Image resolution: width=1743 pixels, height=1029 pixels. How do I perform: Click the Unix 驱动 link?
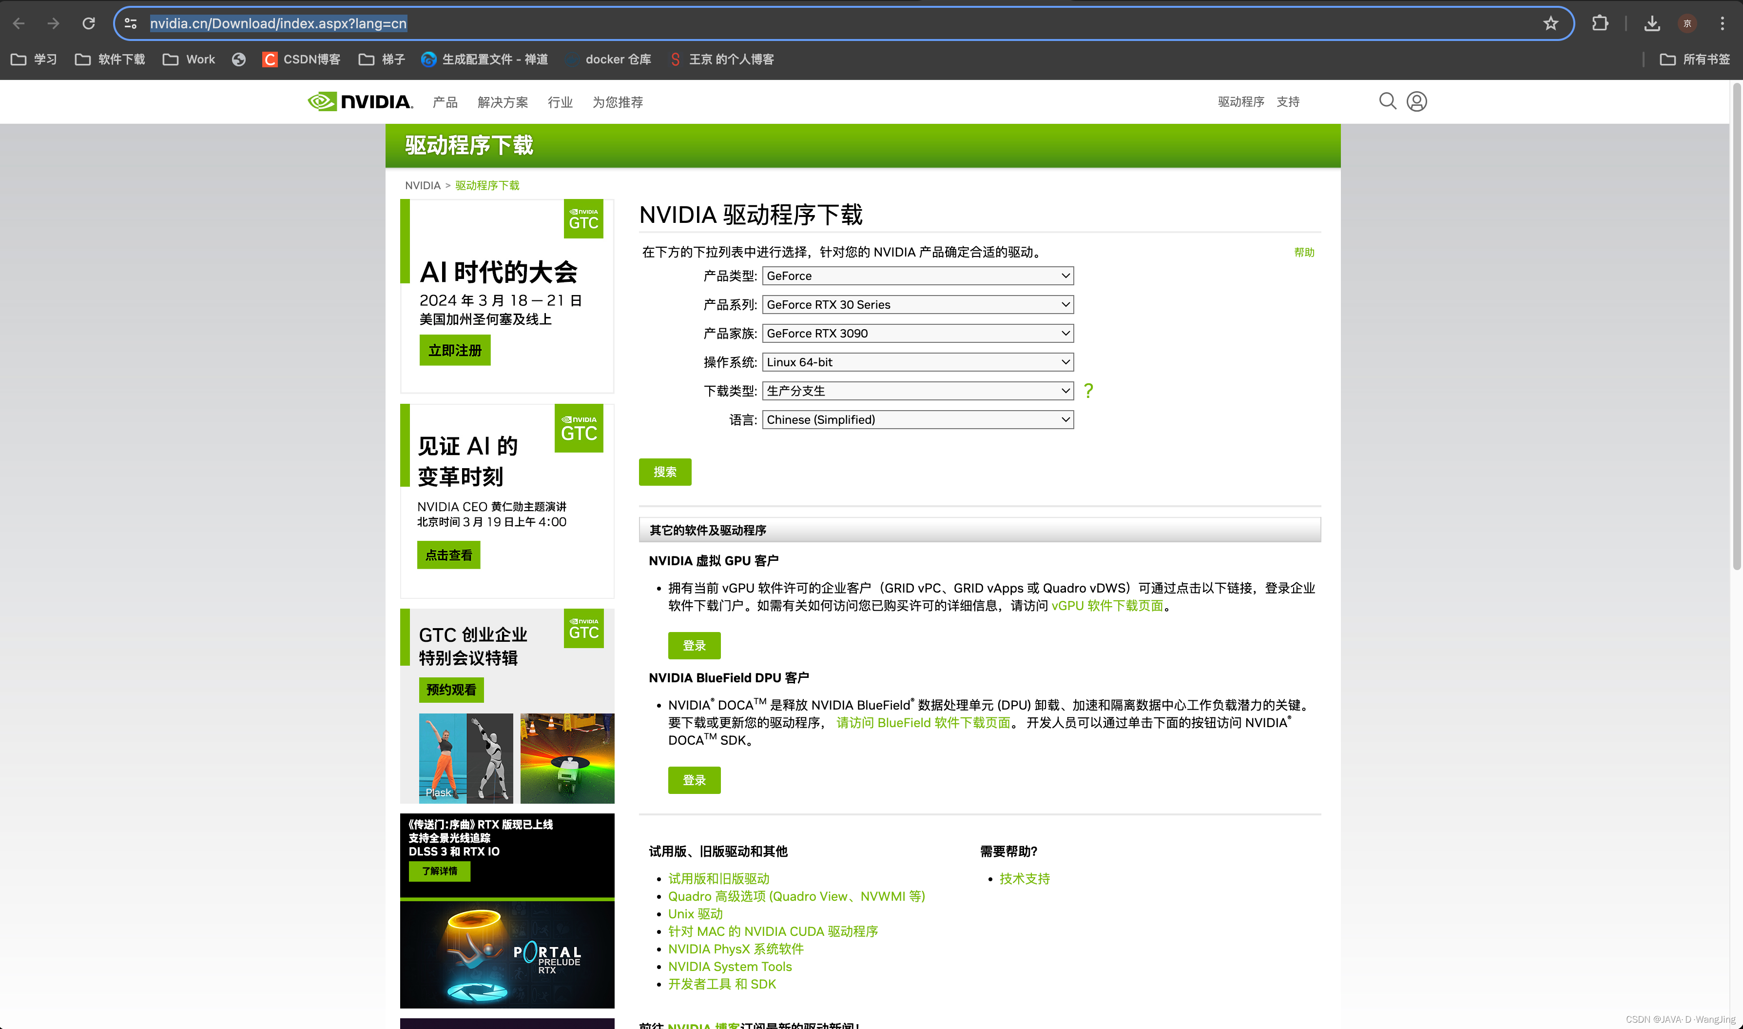pos(695,913)
